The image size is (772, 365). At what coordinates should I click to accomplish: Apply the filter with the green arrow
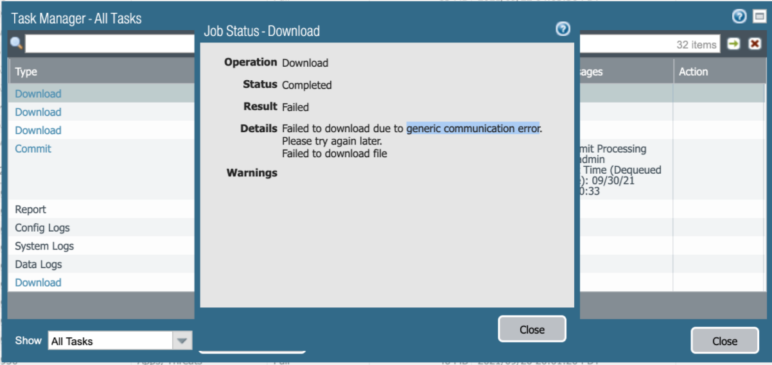(733, 44)
